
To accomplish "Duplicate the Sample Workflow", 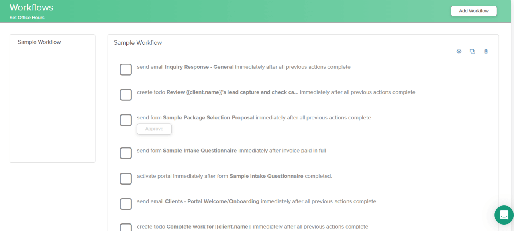I will (x=472, y=51).
